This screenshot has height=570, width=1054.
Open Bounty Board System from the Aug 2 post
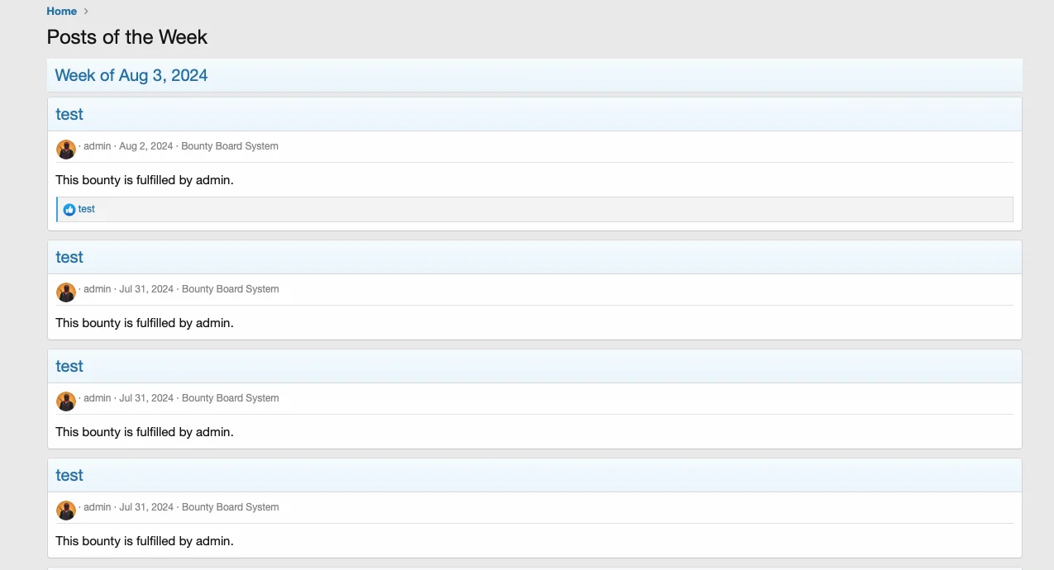click(230, 146)
